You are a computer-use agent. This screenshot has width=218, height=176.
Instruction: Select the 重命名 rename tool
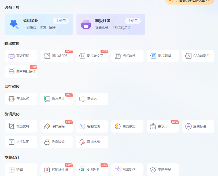coord(92,99)
